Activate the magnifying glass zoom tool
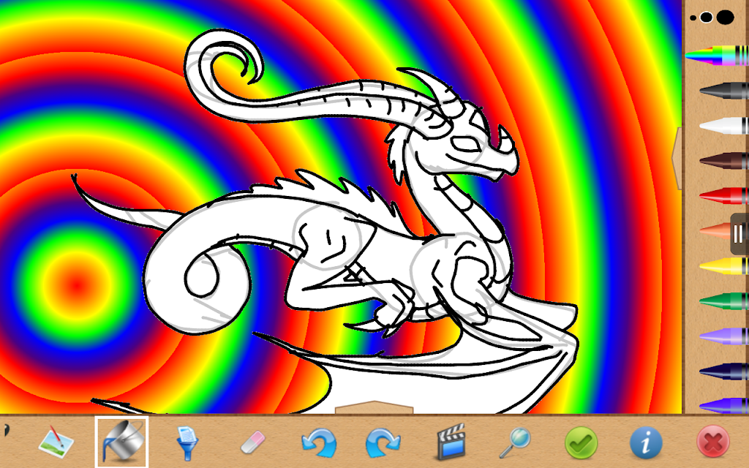The width and height of the screenshot is (749, 468). (515, 442)
